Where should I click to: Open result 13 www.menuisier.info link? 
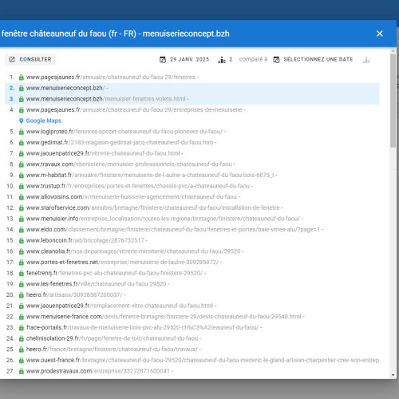[x=163, y=219]
